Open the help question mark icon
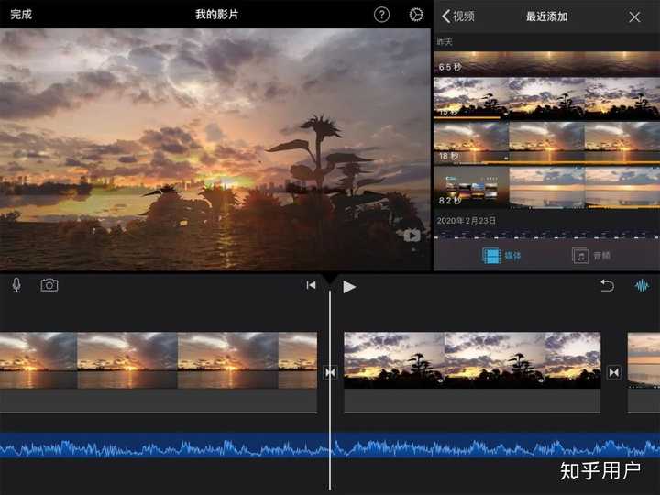Viewport: 660px width, 495px height. [x=381, y=15]
